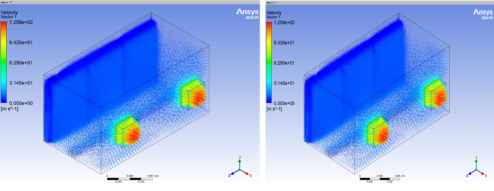Click the 0.000e+00 minimum legend value on right
Screen dimensions: 494x191
(284, 103)
